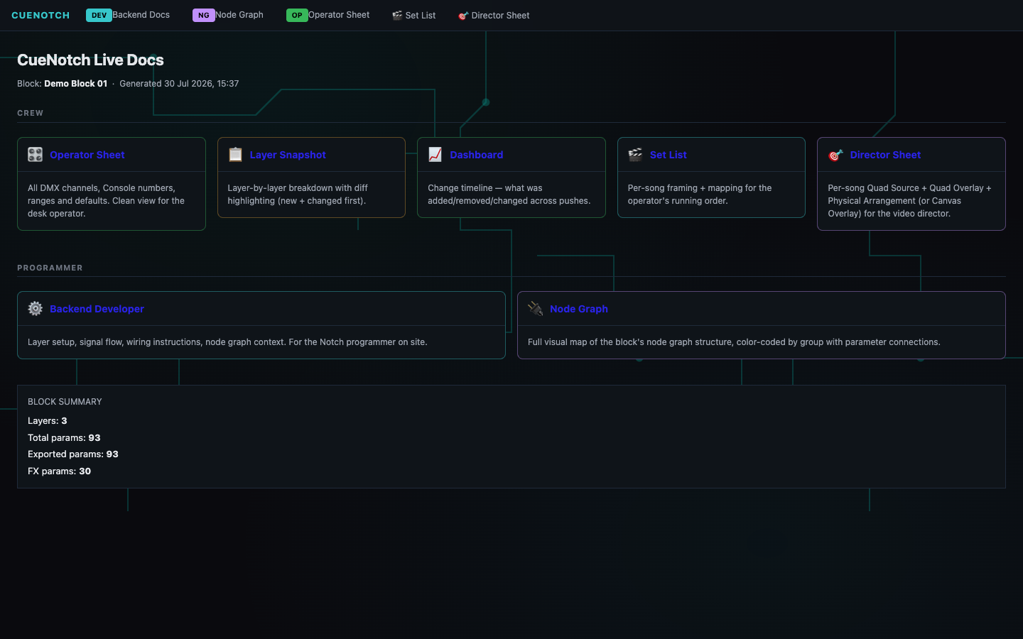
Task: Open Node Graph from the top navigation
Action: [x=239, y=15]
